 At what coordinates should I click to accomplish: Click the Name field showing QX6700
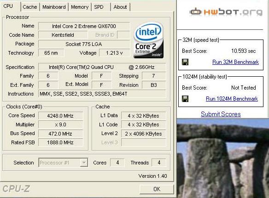click(x=84, y=26)
